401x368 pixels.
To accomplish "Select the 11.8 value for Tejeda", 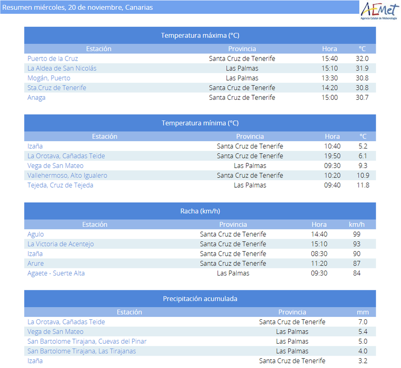I will tap(363, 185).
